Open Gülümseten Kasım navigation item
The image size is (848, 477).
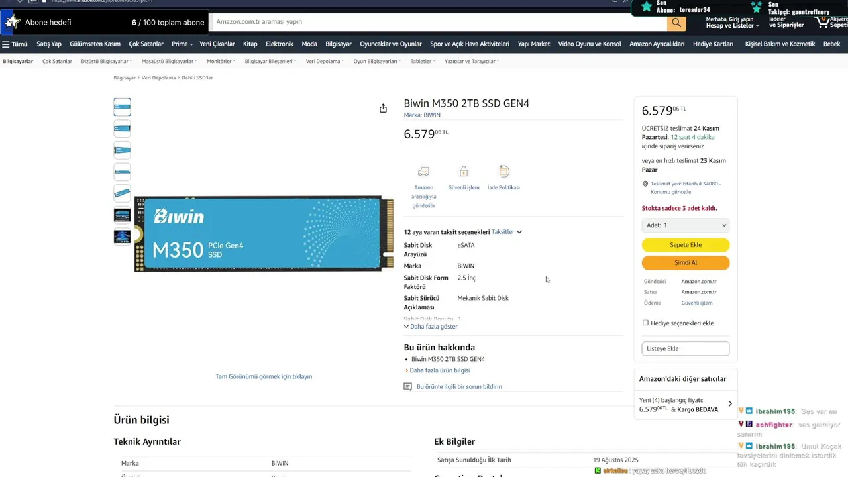point(95,44)
